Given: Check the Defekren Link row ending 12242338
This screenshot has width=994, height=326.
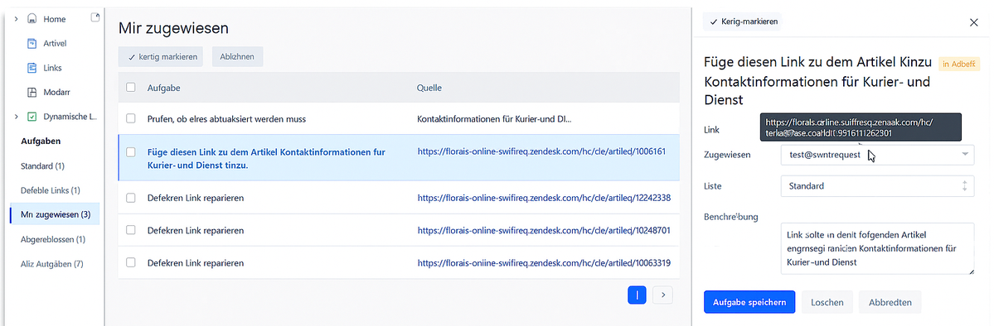Looking at the screenshot, I should 131,198.
